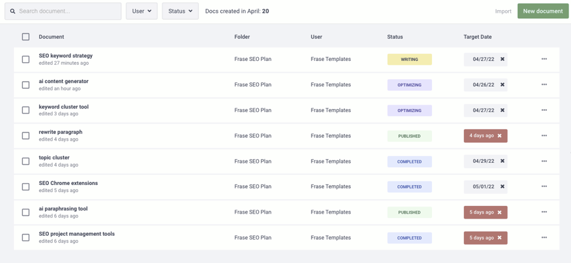
Task: Open the User filter dropdown
Action: (x=141, y=11)
